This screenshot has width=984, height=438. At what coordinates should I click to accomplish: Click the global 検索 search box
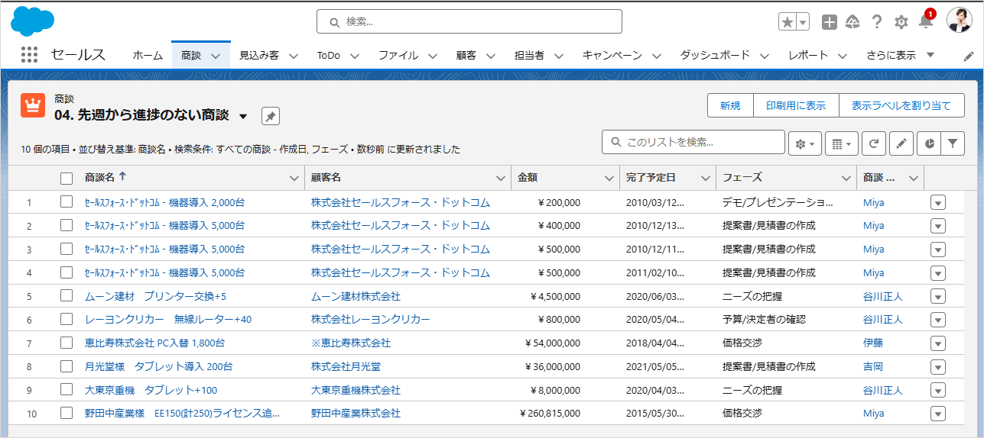coord(469,21)
